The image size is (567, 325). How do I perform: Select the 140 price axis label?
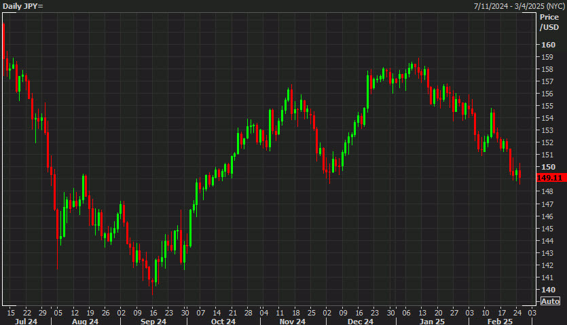pyautogui.click(x=548, y=290)
